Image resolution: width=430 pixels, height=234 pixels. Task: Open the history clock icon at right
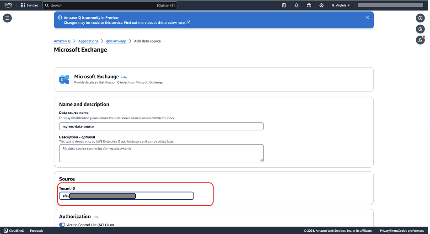pyautogui.click(x=420, y=29)
